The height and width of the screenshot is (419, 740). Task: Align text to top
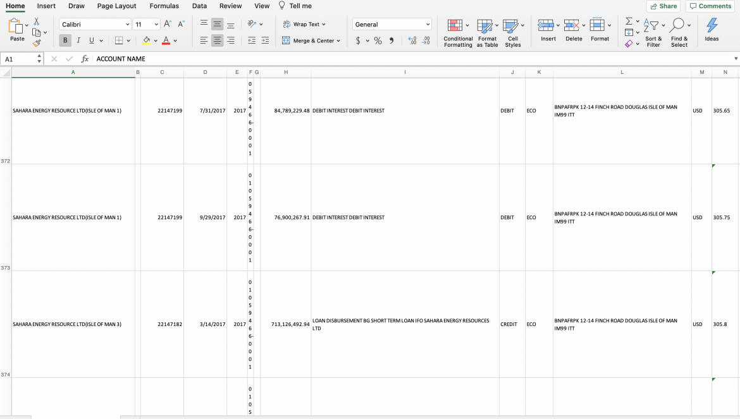204,24
